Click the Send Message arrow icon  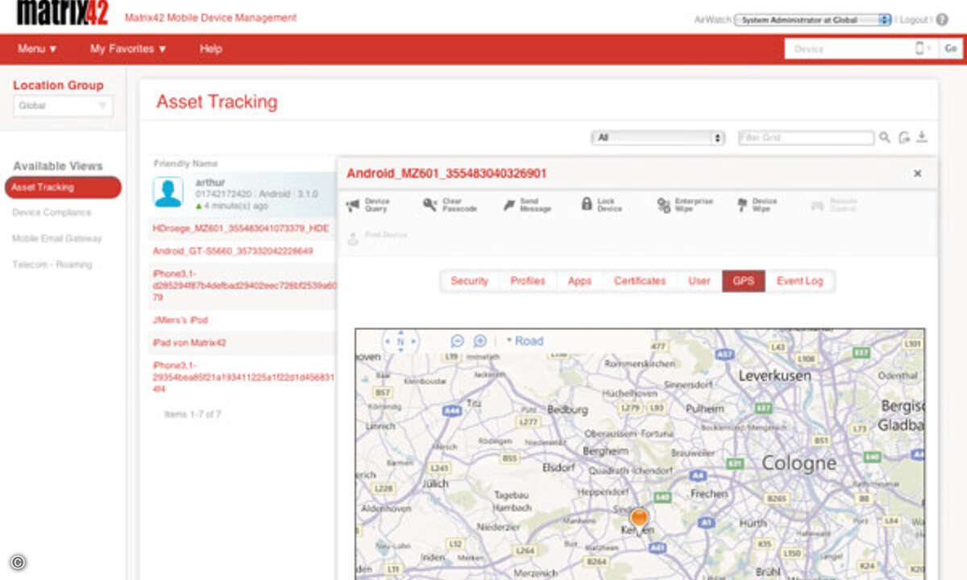(x=508, y=205)
